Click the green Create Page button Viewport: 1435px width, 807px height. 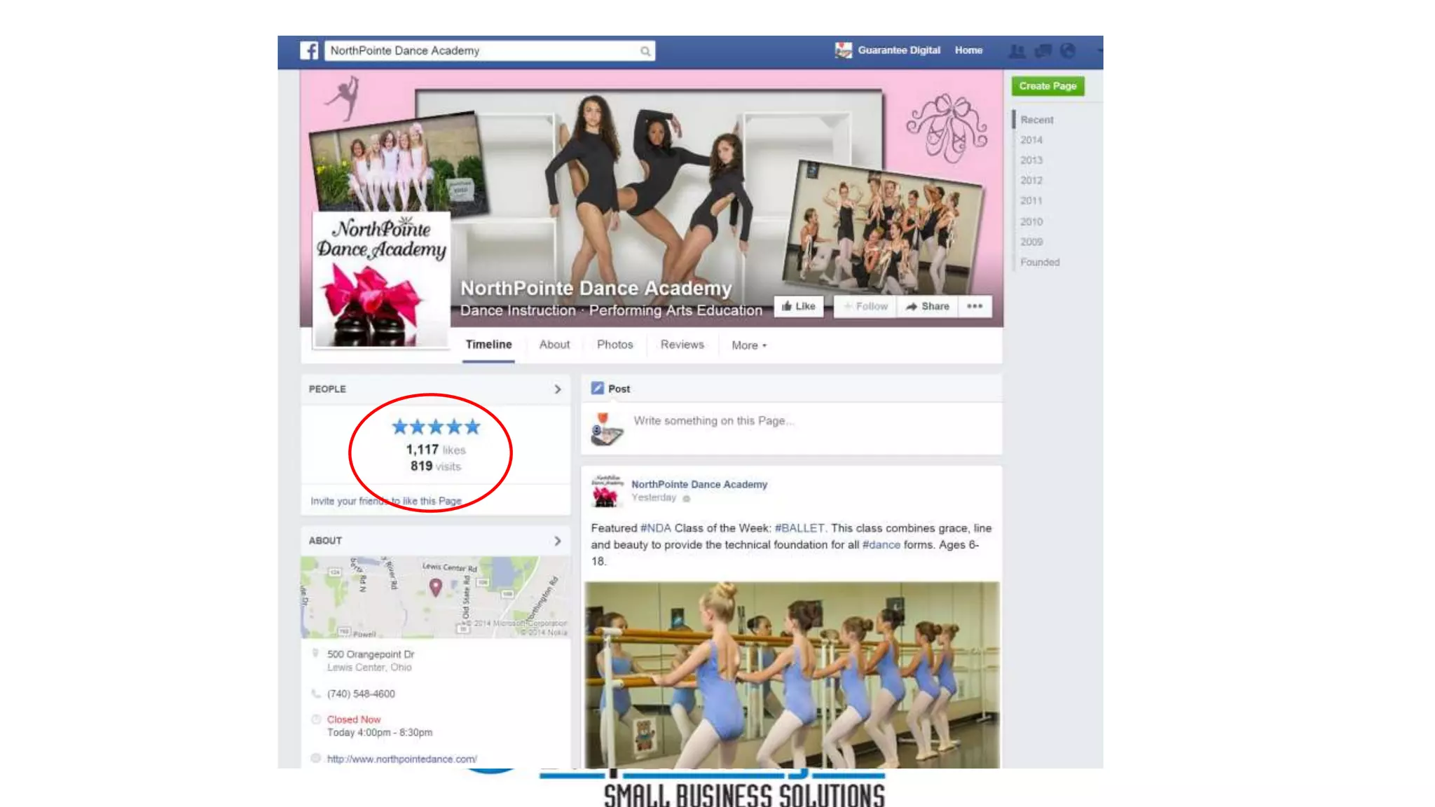(1048, 86)
